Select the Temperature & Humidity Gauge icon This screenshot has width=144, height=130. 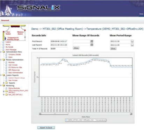point(5,38)
